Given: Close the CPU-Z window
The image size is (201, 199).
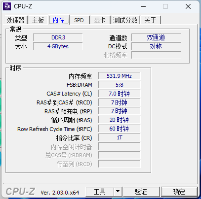Looking at the screenshot, I should (188, 6).
